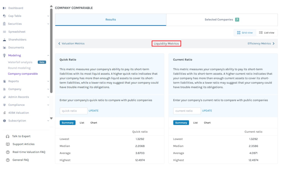The height and width of the screenshot is (170, 281).
Task: Select List tab under Current Ratio
Action: [195, 123]
